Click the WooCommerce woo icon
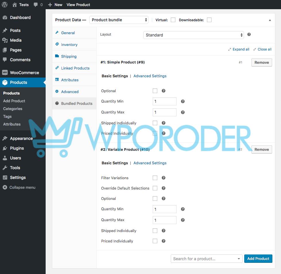Viewport: 281px width, 274px height. [5, 73]
